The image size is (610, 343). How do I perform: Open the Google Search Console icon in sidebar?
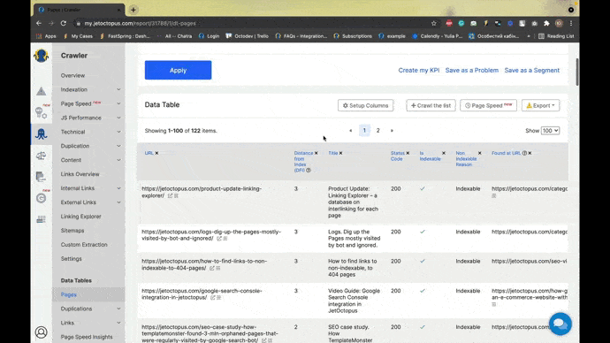click(x=41, y=198)
